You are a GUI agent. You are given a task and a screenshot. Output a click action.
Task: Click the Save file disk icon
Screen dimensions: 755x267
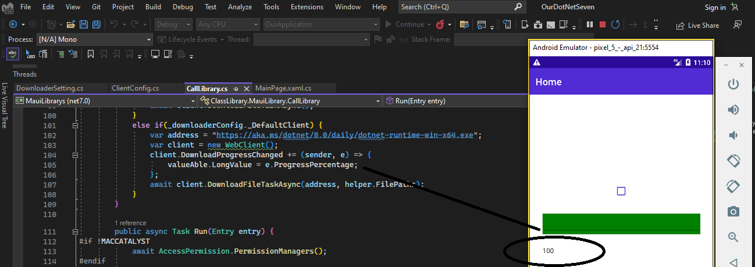click(83, 25)
